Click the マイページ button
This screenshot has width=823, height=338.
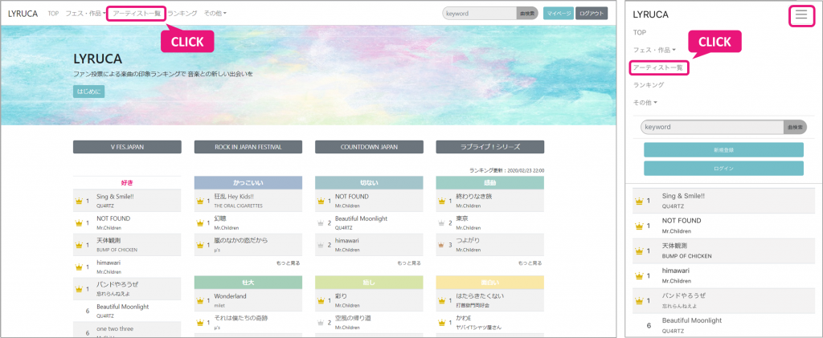(x=558, y=14)
